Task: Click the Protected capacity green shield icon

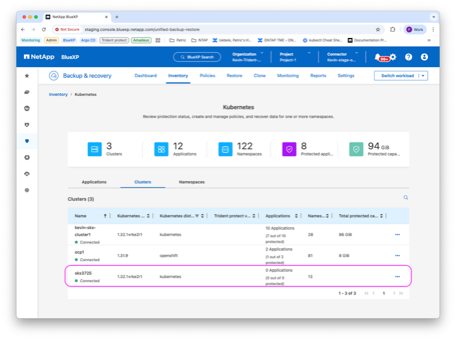Action: click(x=356, y=149)
